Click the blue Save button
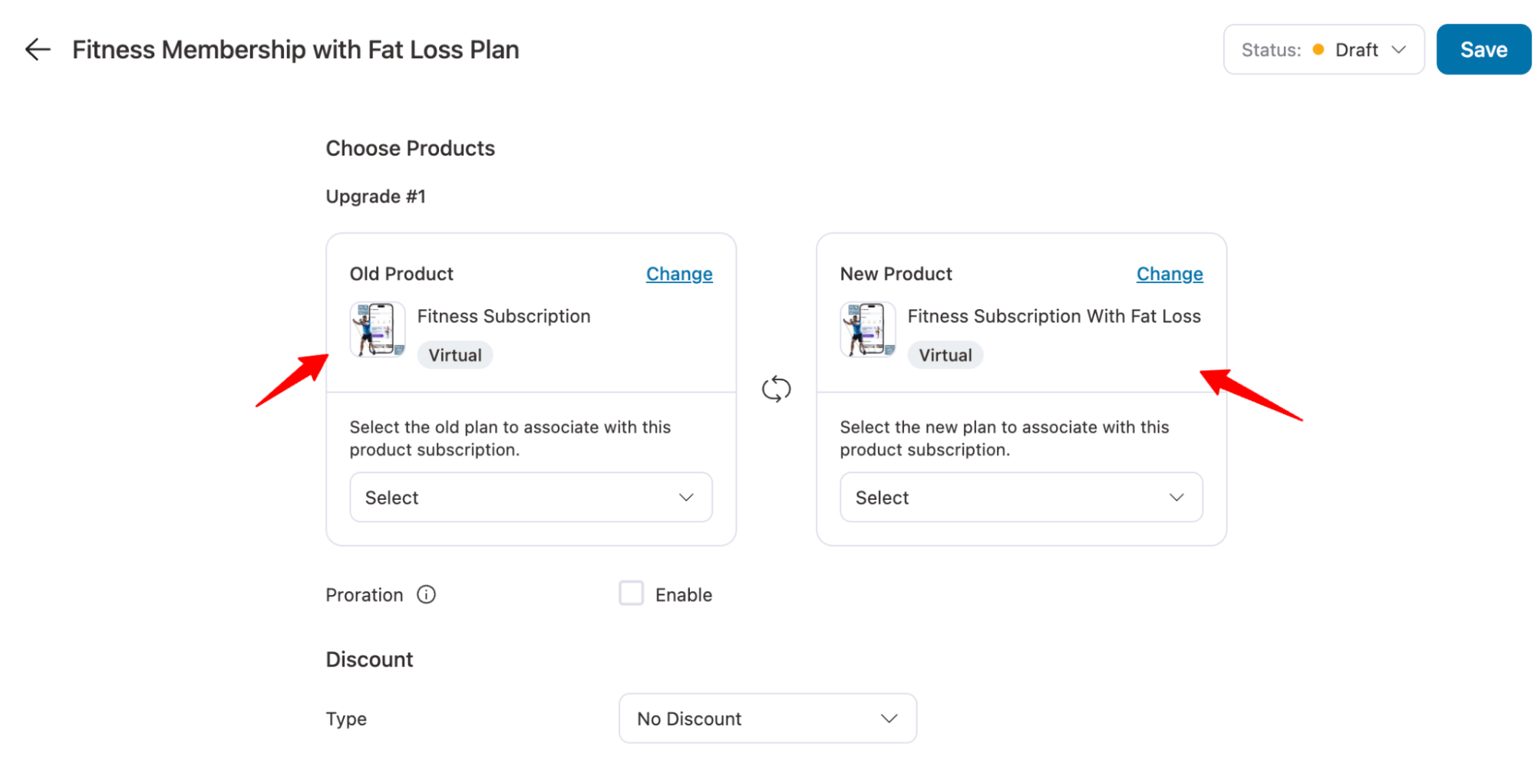 [x=1483, y=49]
